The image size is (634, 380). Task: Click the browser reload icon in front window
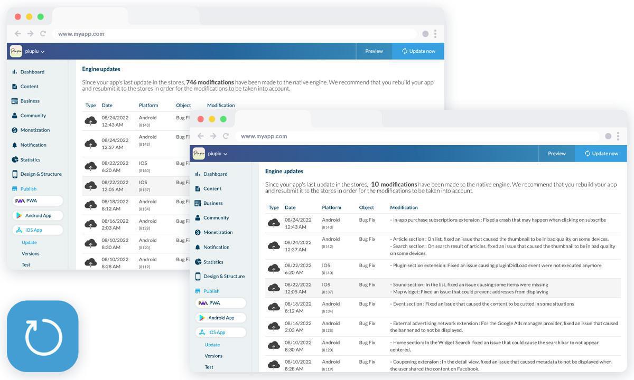(x=226, y=136)
